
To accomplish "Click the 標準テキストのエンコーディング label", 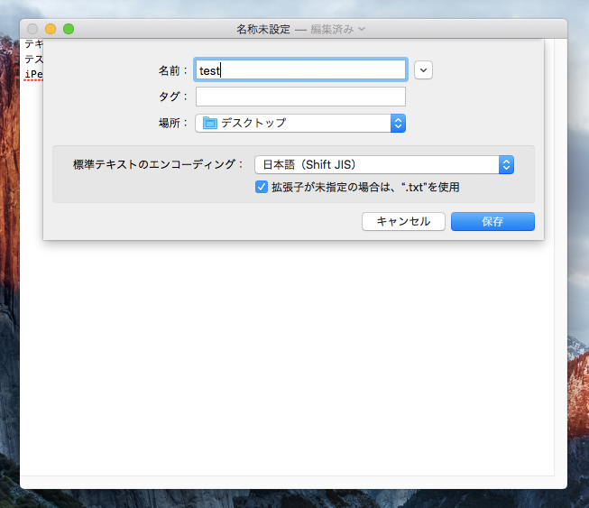I will (x=158, y=164).
